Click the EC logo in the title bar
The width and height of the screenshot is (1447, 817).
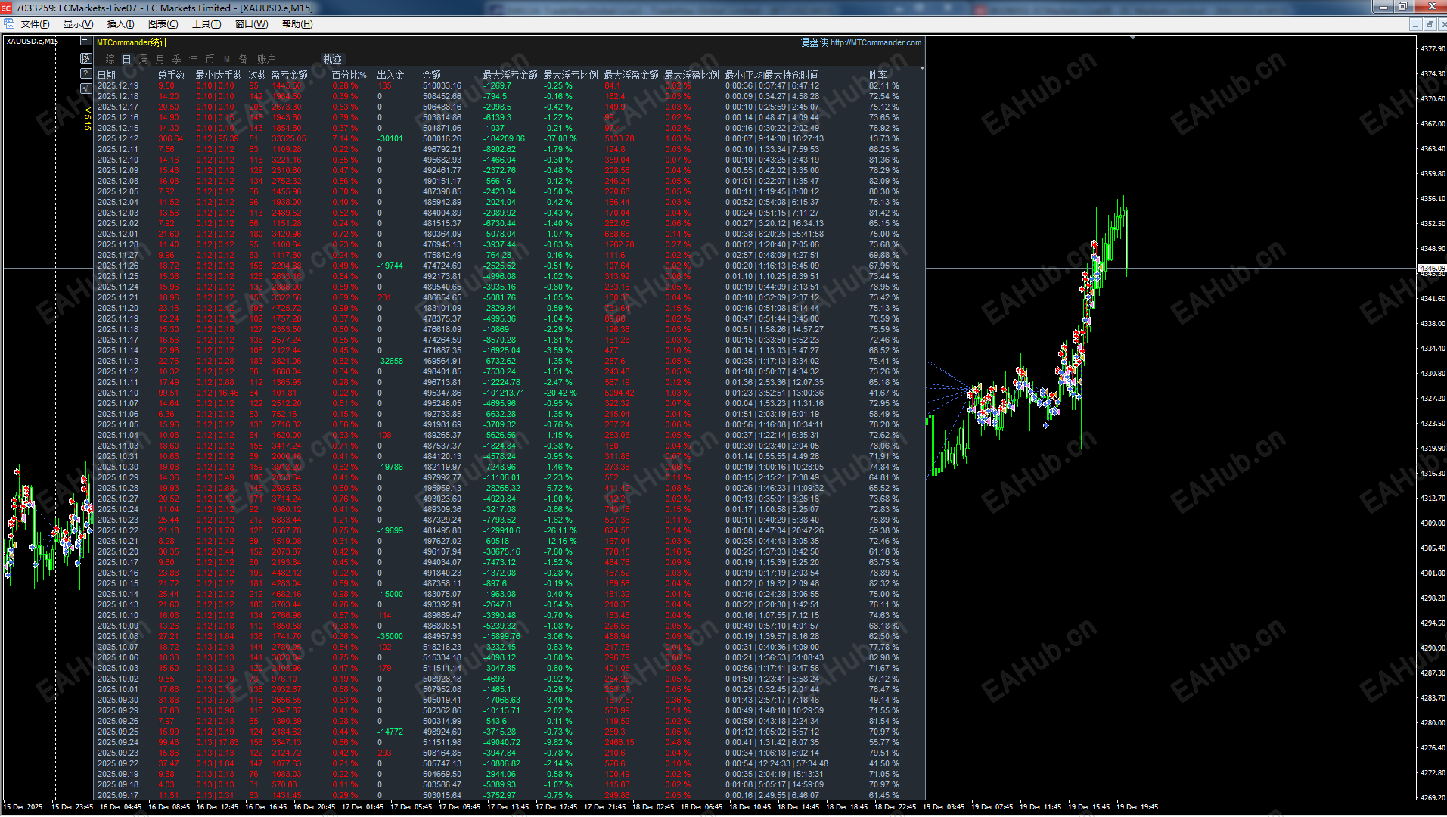click(7, 8)
